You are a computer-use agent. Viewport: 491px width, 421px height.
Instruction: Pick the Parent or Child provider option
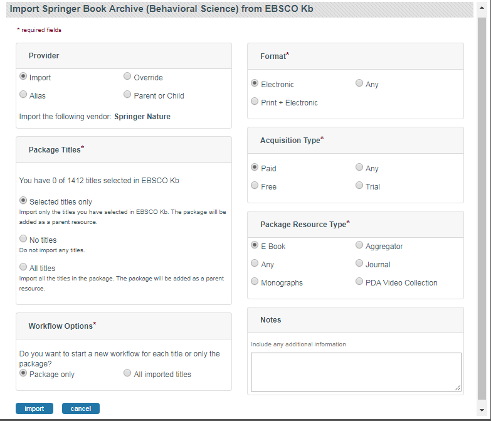pyautogui.click(x=127, y=94)
